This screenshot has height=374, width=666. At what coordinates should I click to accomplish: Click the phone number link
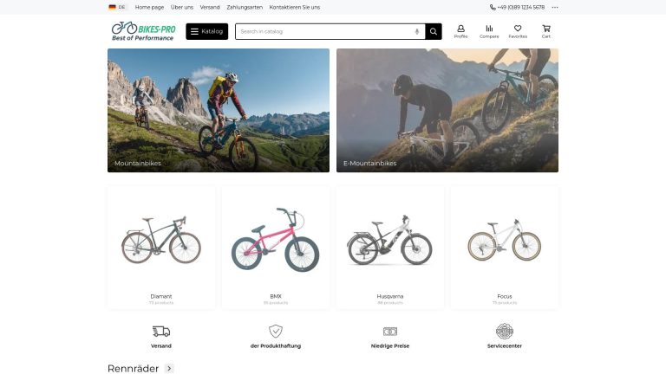[518, 7]
